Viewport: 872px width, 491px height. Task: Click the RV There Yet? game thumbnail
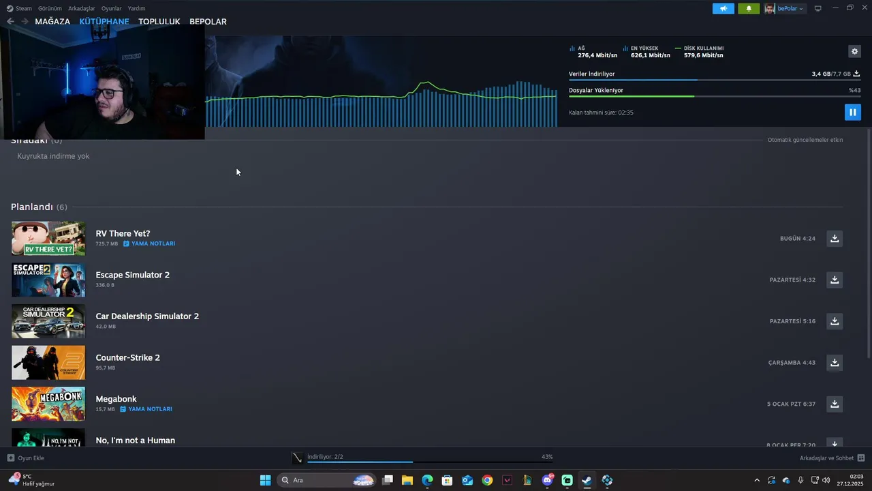(48, 239)
